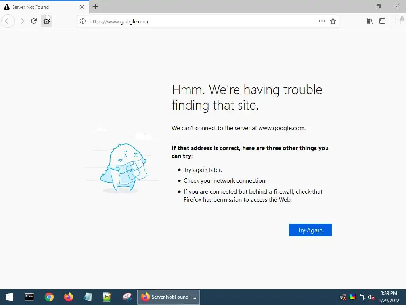Open the green chart notepad taskbar app
Image resolution: width=406 pixels, height=305 pixels.
click(x=107, y=297)
